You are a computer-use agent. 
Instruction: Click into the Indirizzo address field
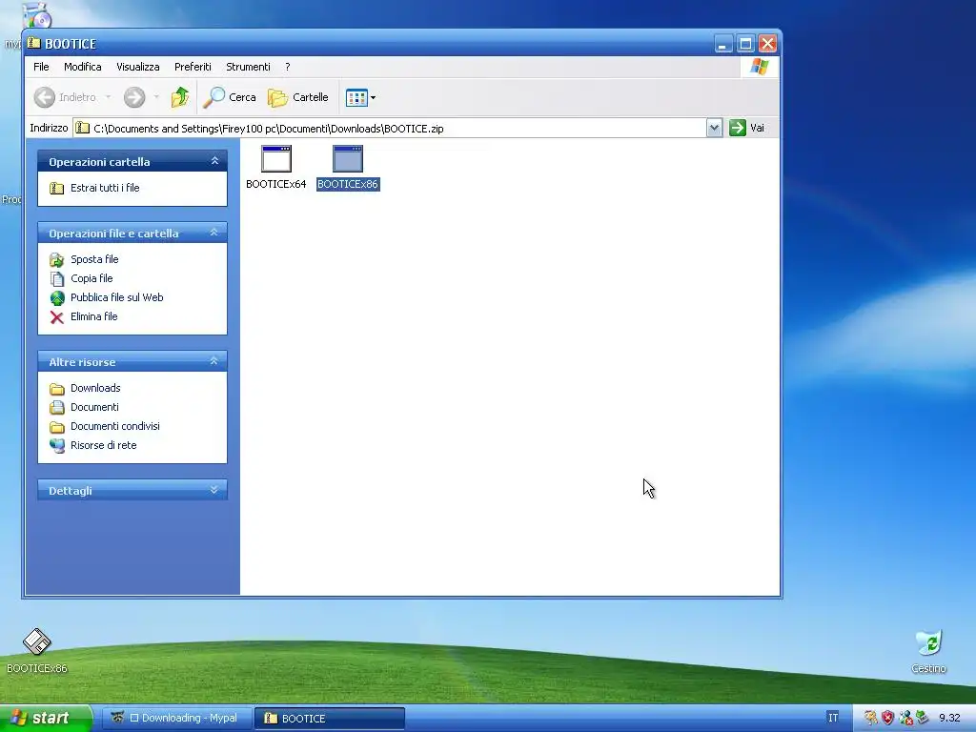tap(390, 129)
